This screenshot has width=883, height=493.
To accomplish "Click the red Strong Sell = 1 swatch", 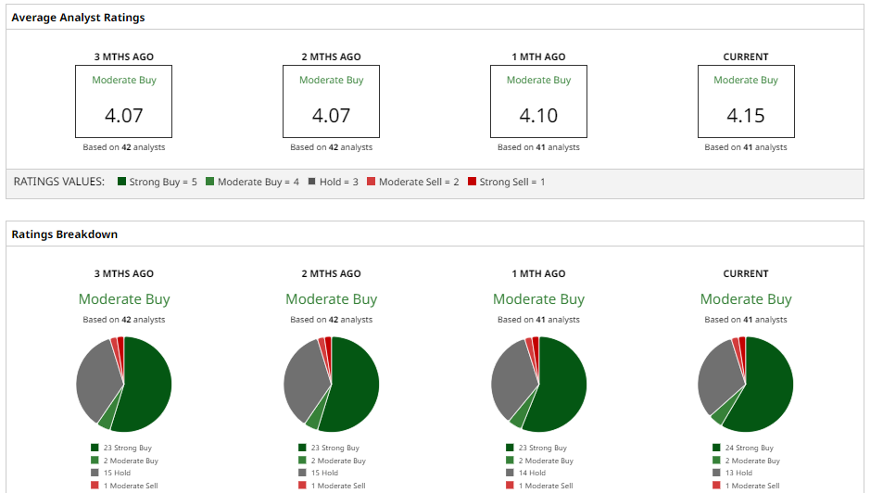I will (473, 182).
